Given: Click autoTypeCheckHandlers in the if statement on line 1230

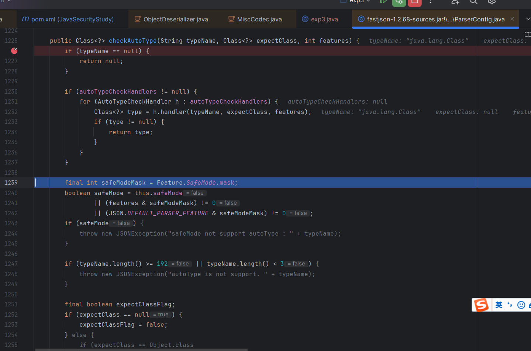Looking at the screenshot, I should pyautogui.click(x=118, y=91).
